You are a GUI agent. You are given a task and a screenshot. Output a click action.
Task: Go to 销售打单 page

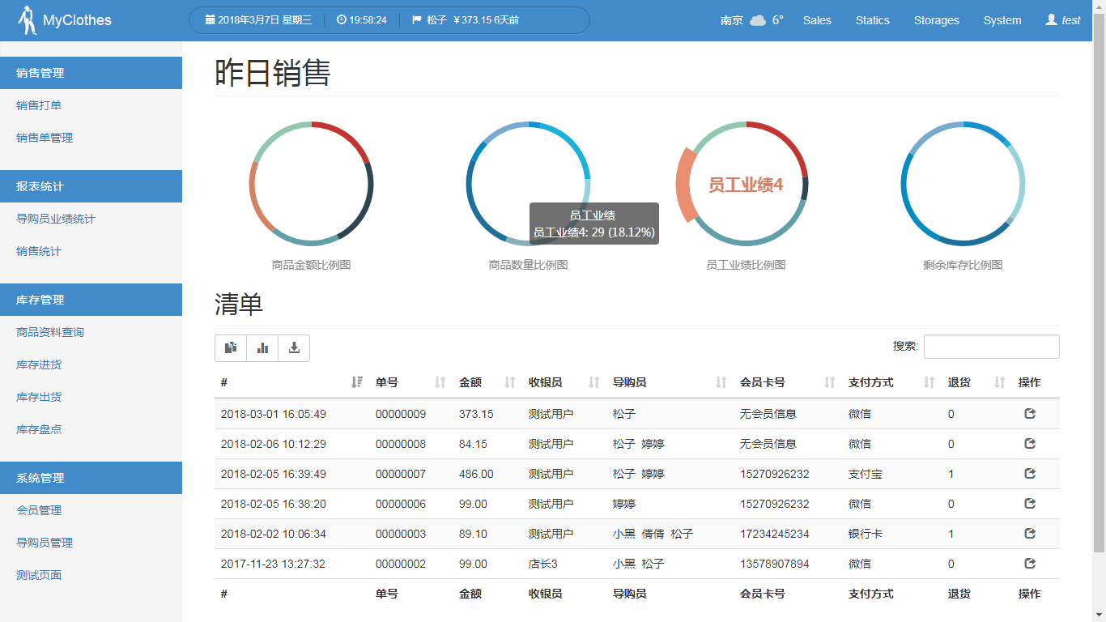click(x=39, y=105)
